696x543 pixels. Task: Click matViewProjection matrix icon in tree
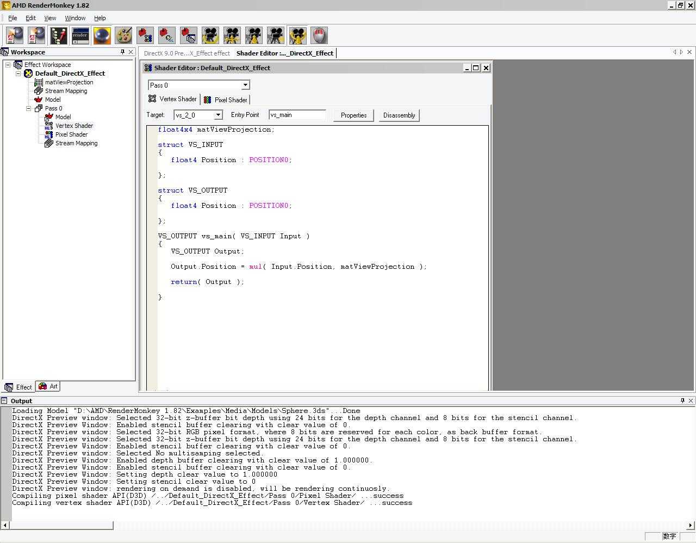point(38,82)
